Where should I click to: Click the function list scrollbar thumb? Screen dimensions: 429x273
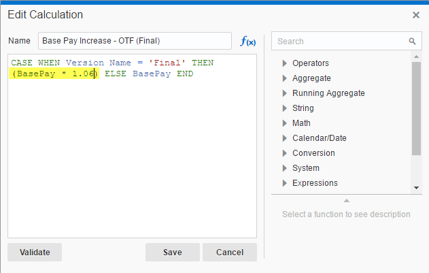pos(417,109)
